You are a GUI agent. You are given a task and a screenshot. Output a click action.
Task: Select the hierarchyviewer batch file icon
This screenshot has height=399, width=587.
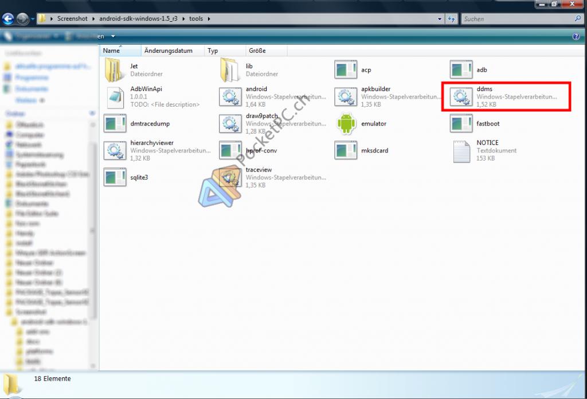(x=115, y=151)
